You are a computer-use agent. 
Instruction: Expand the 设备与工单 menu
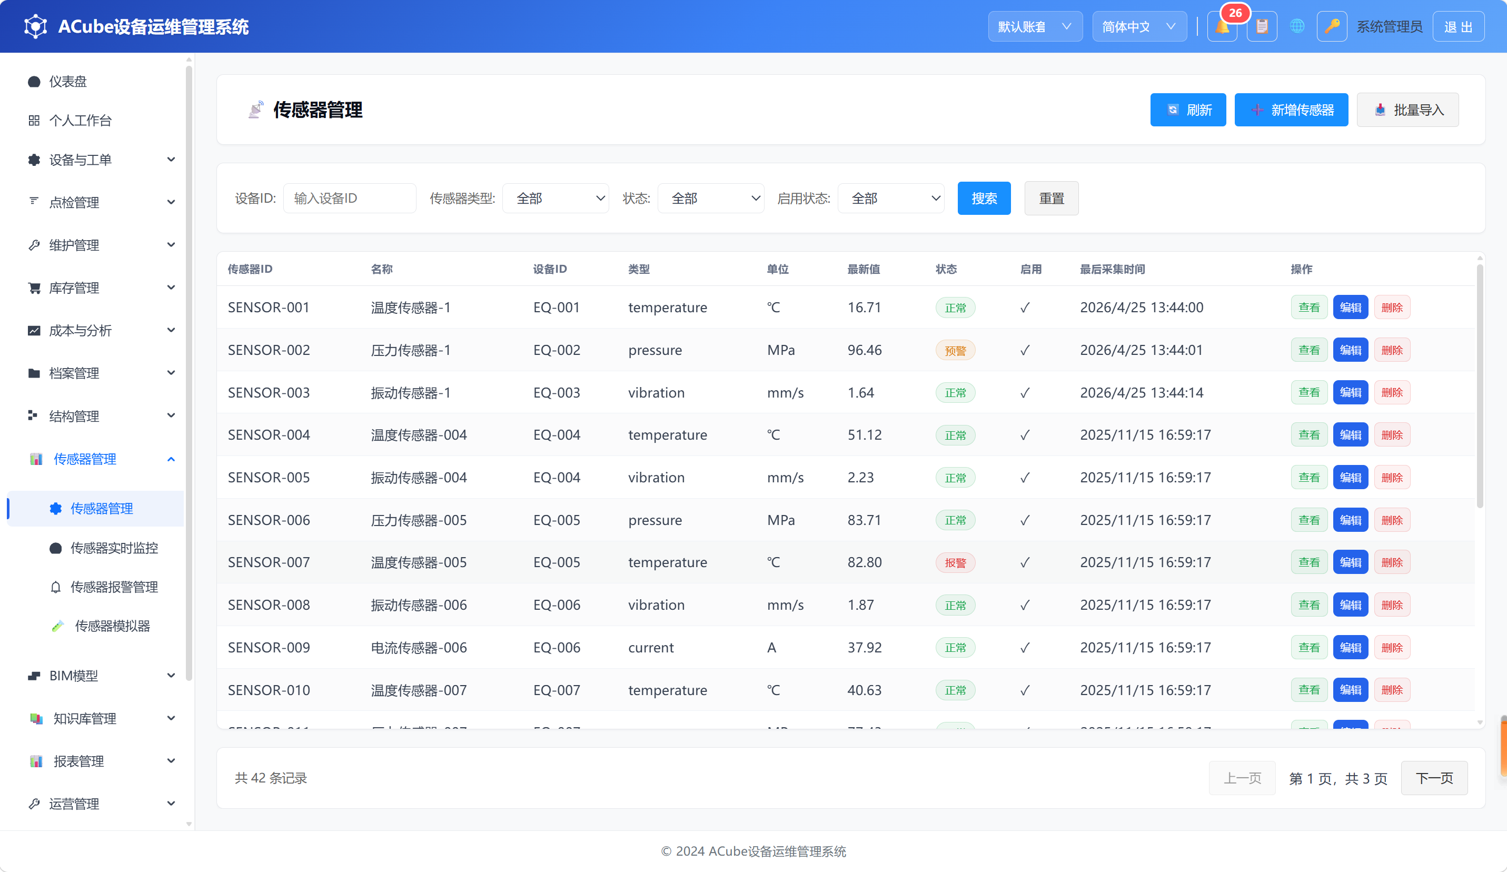pyautogui.click(x=97, y=160)
